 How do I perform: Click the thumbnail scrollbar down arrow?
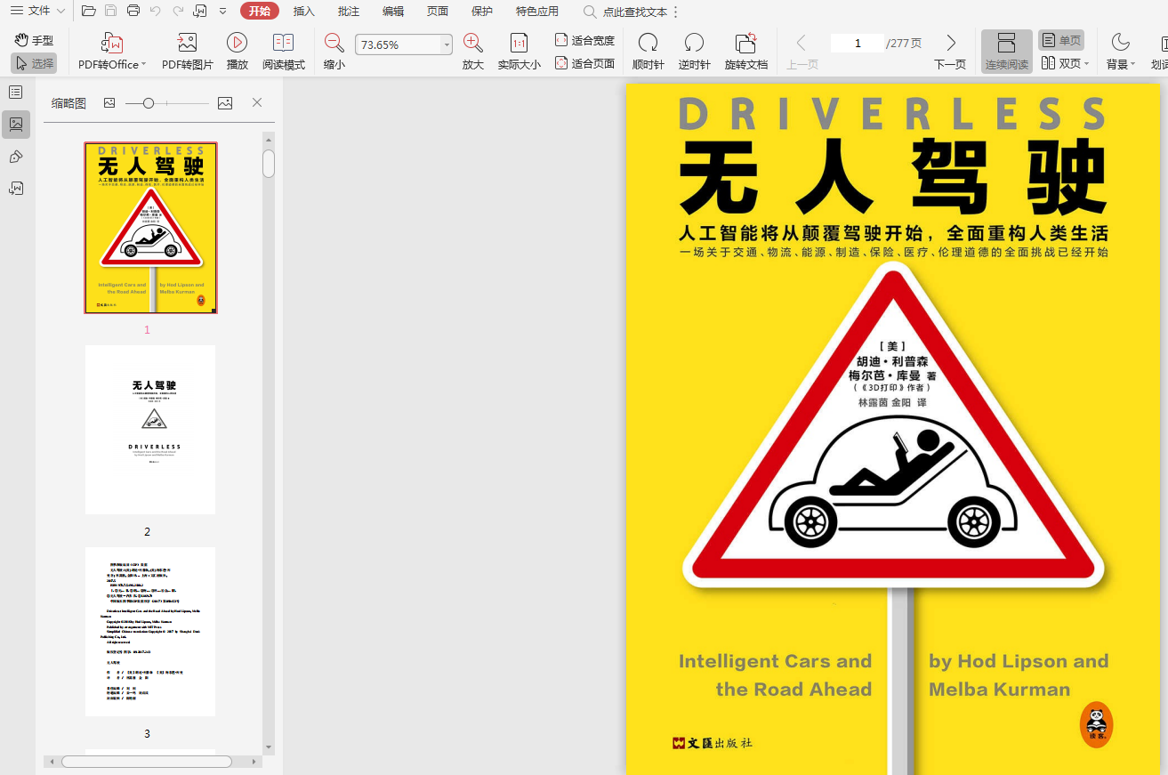(x=269, y=747)
